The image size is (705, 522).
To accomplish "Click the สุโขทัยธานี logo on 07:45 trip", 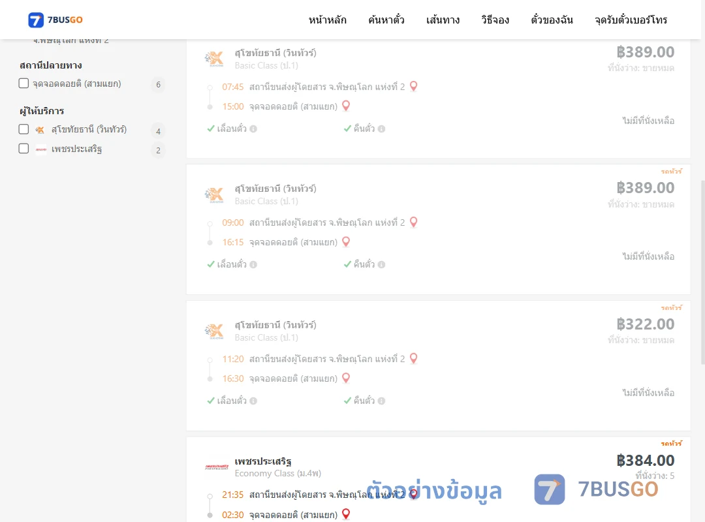I will (x=214, y=59).
